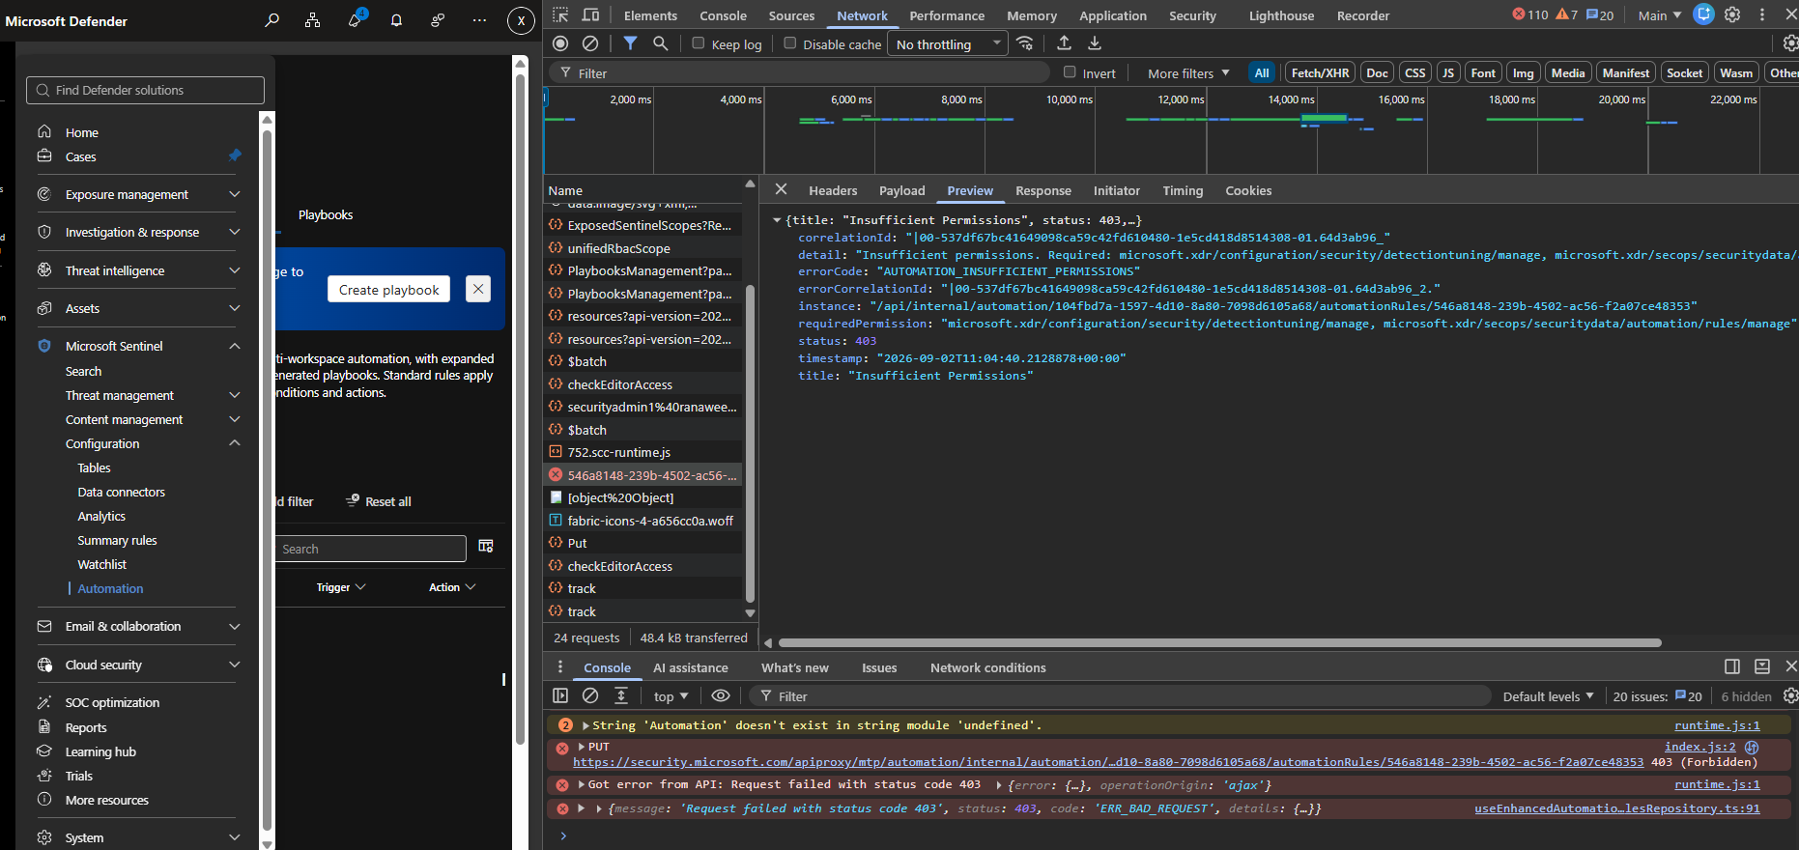Viewport: 1799px width, 850px height.
Task: Open the Trigger column dropdown
Action: tap(341, 587)
